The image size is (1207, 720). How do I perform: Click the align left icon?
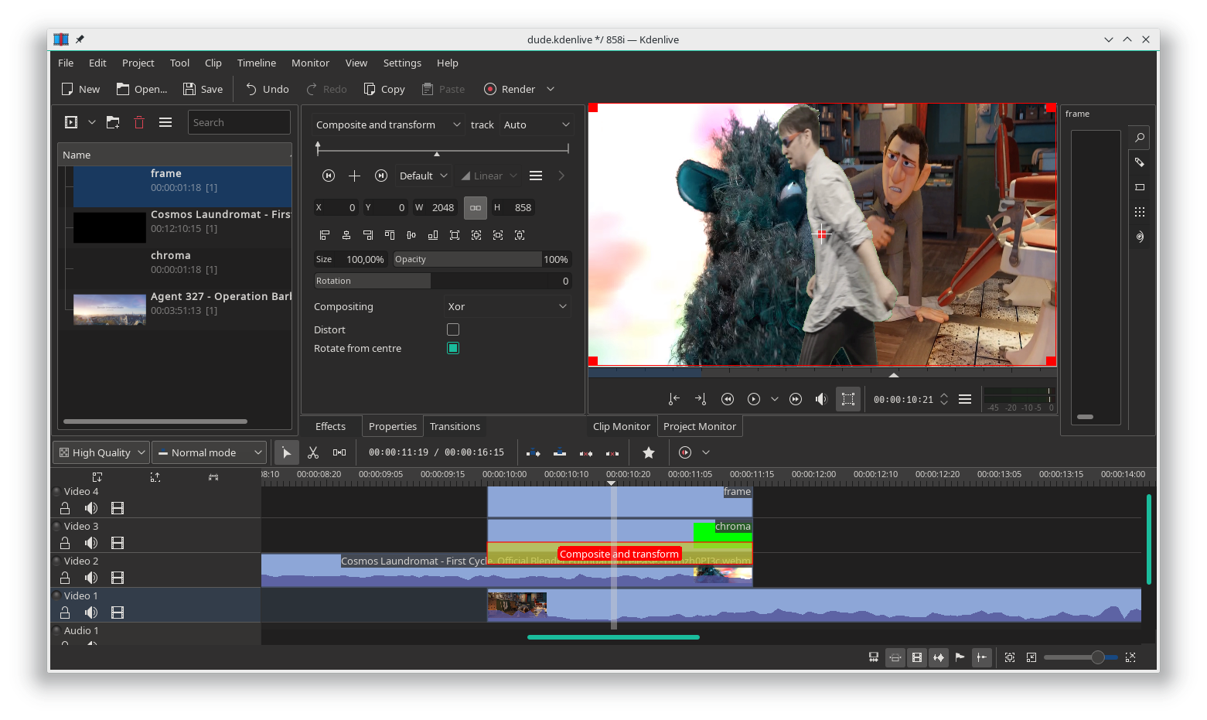pyautogui.click(x=325, y=235)
